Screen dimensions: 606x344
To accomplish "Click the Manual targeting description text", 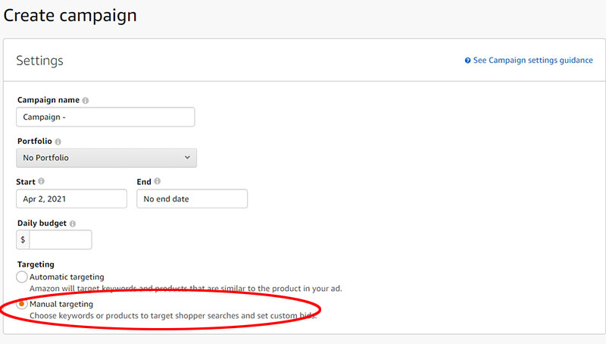I will (173, 315).
